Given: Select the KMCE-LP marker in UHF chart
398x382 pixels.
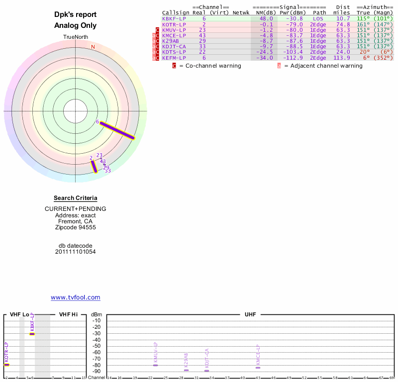Looking at the screenshot, I should (x=258, y=367).
